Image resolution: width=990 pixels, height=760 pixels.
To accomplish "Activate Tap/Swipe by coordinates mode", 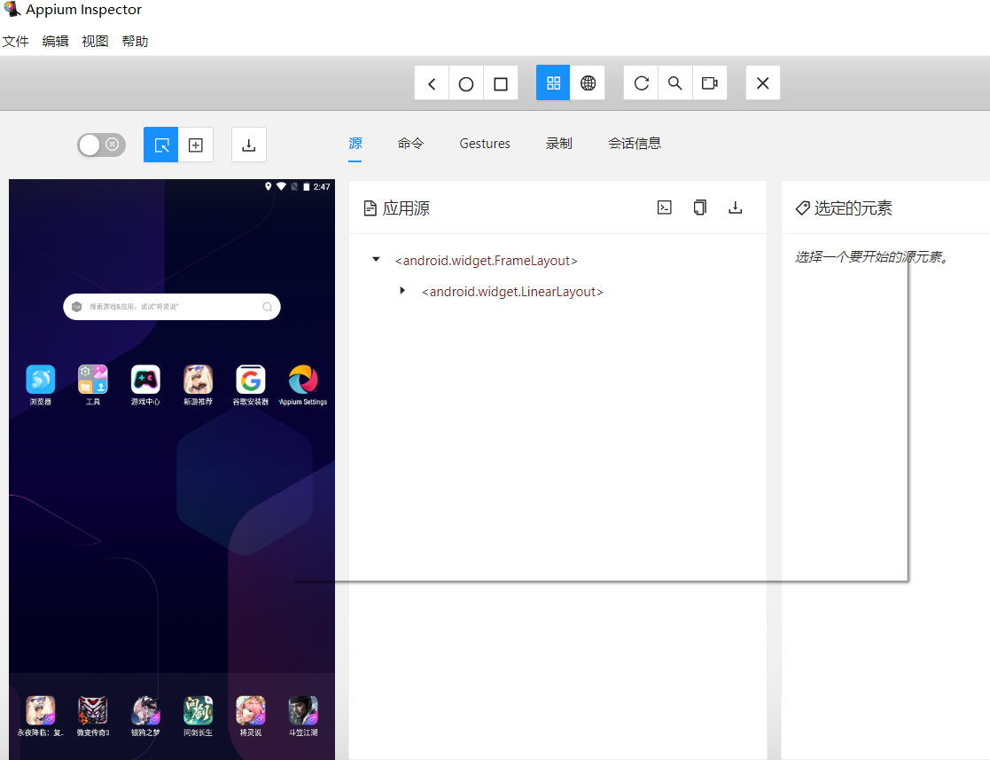I will click(196, 145).
